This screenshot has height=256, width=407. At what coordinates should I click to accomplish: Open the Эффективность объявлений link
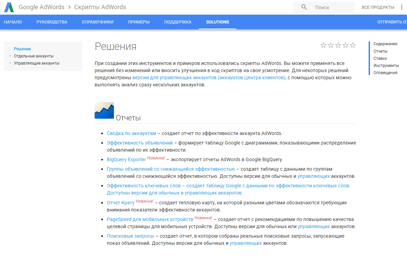pos(140,143)
